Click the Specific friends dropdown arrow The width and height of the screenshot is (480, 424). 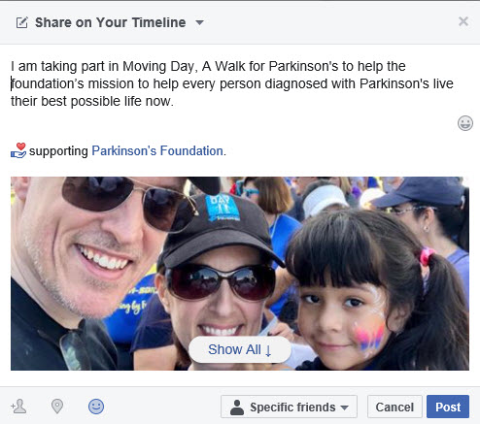pos(345,408)
